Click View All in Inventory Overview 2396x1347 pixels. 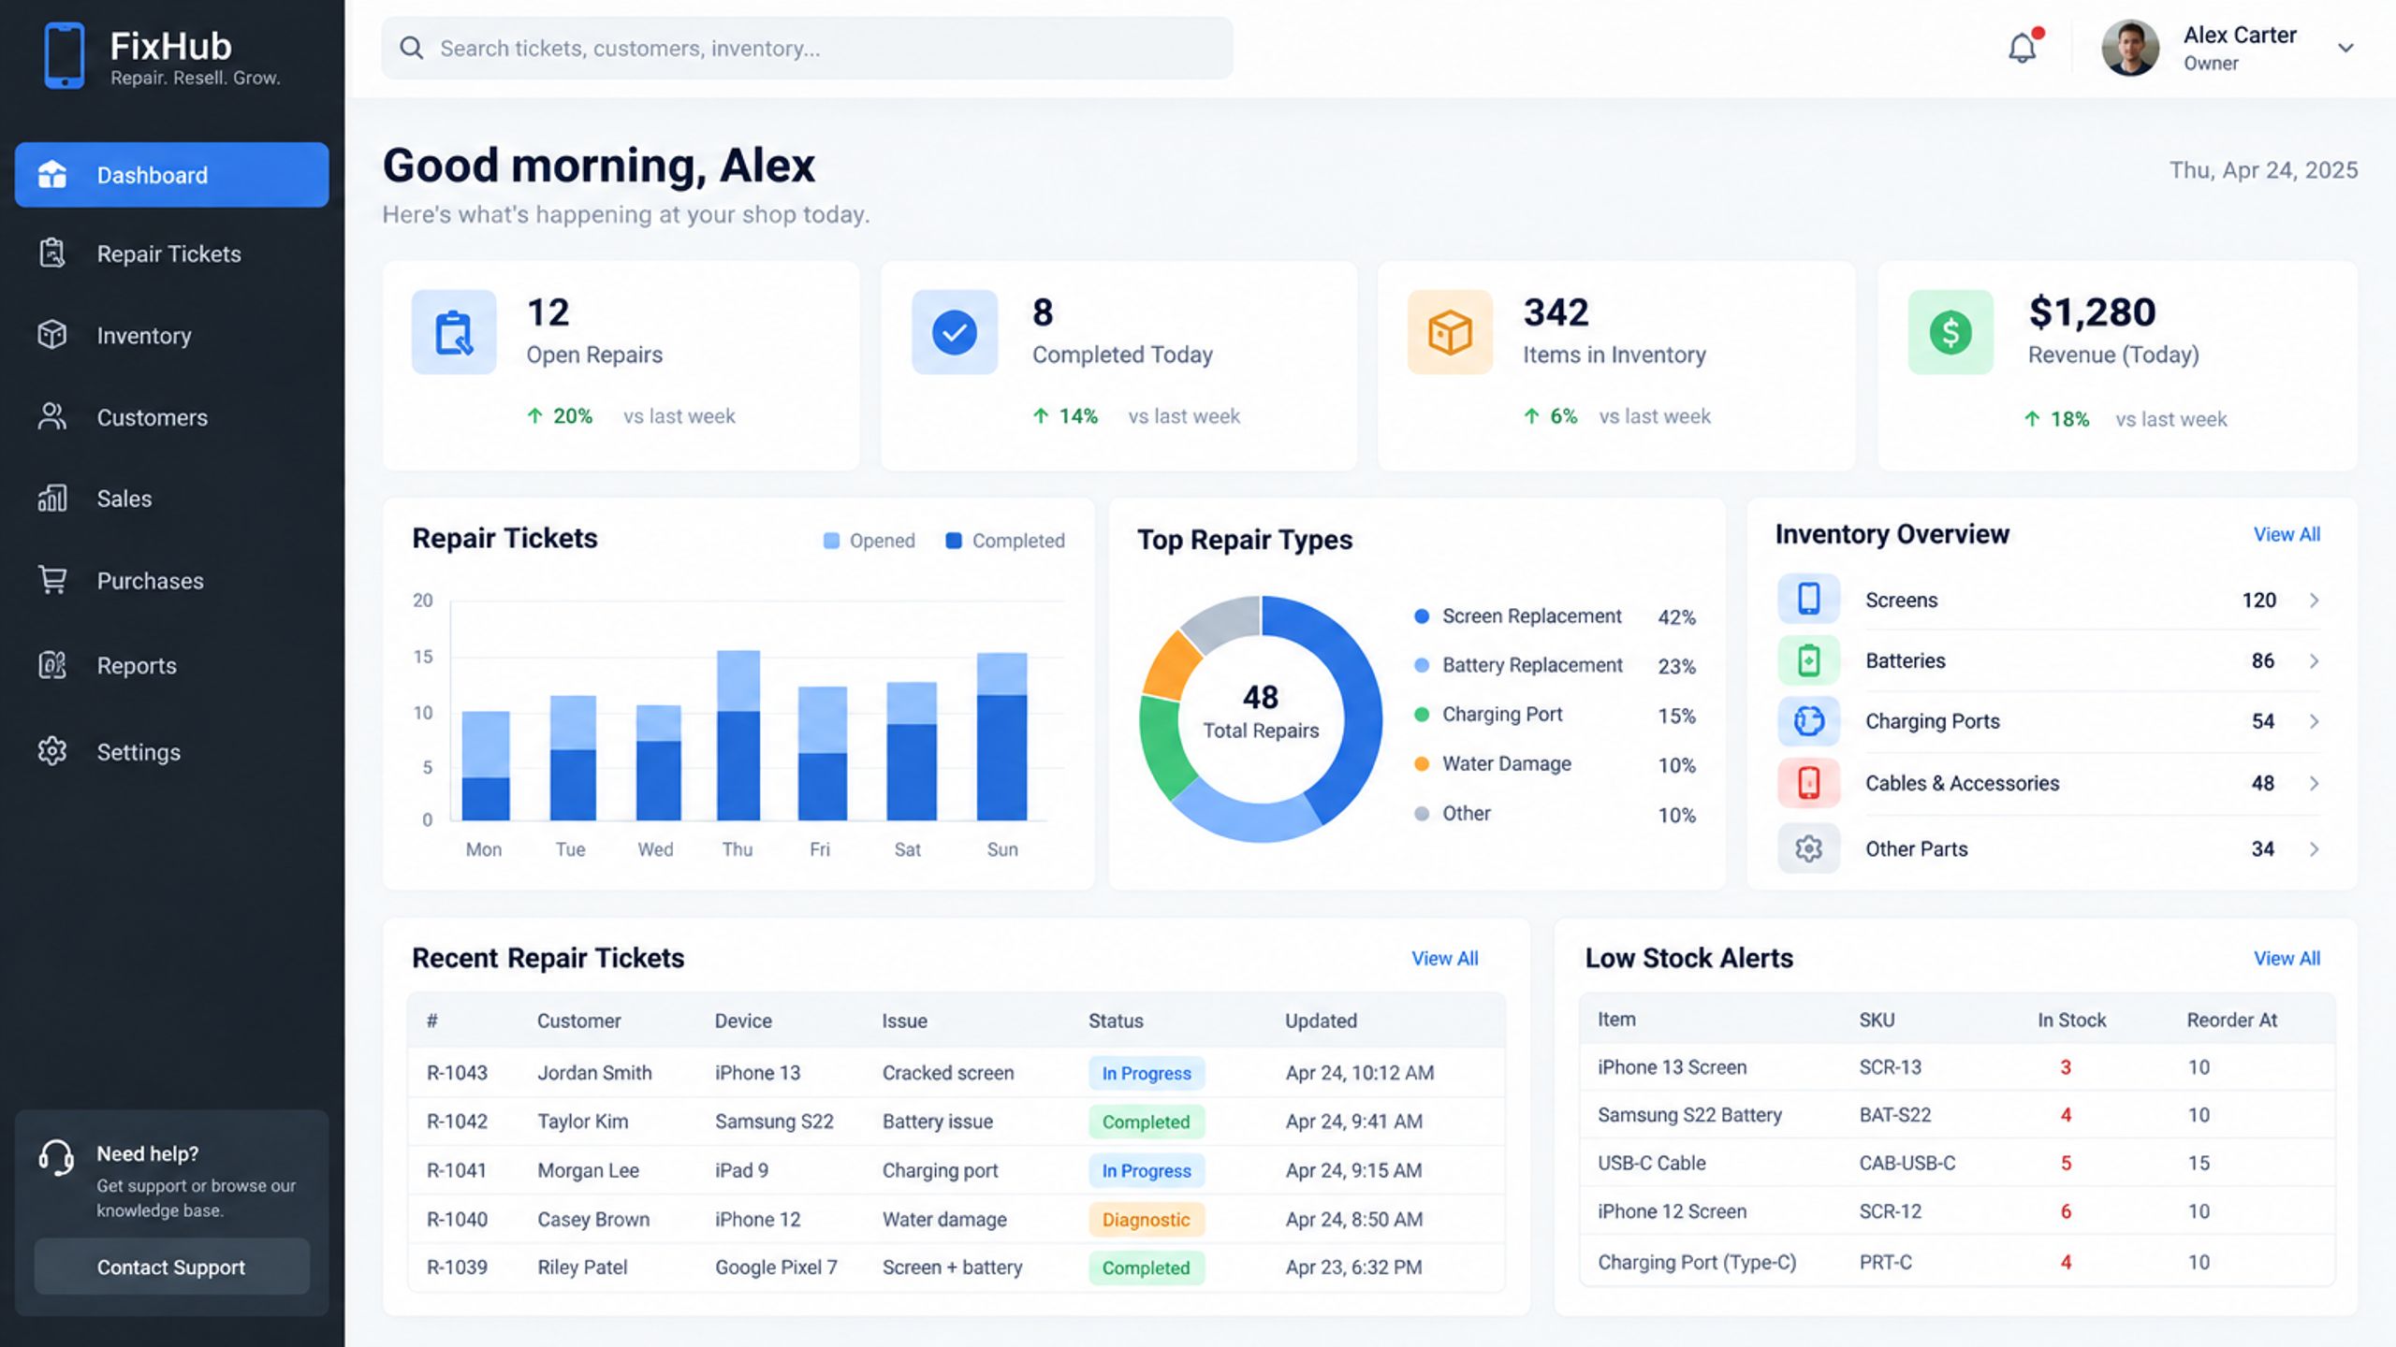[2286, 534]
